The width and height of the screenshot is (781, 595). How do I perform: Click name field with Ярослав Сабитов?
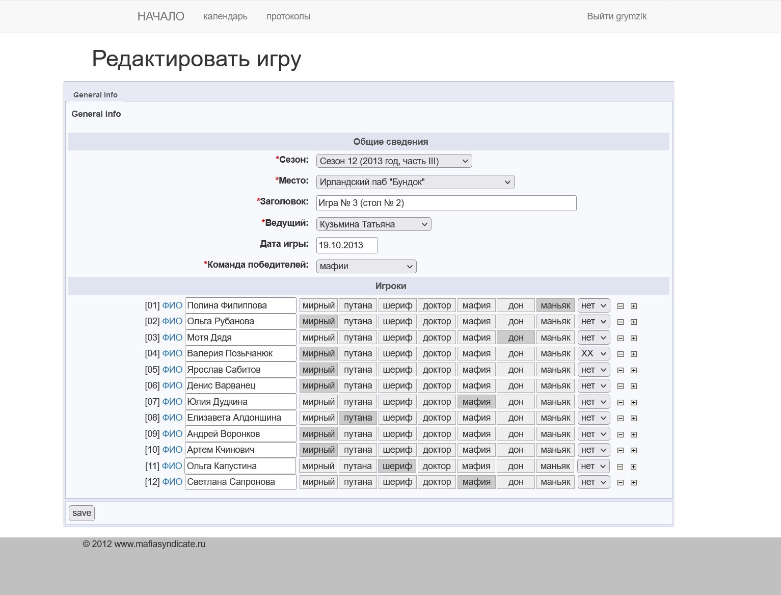tap(240, 370)
